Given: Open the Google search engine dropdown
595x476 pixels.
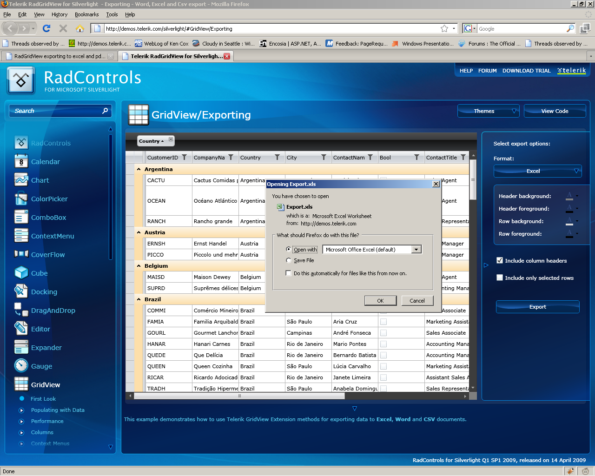Looking at the screenshot, I should 470,29.
